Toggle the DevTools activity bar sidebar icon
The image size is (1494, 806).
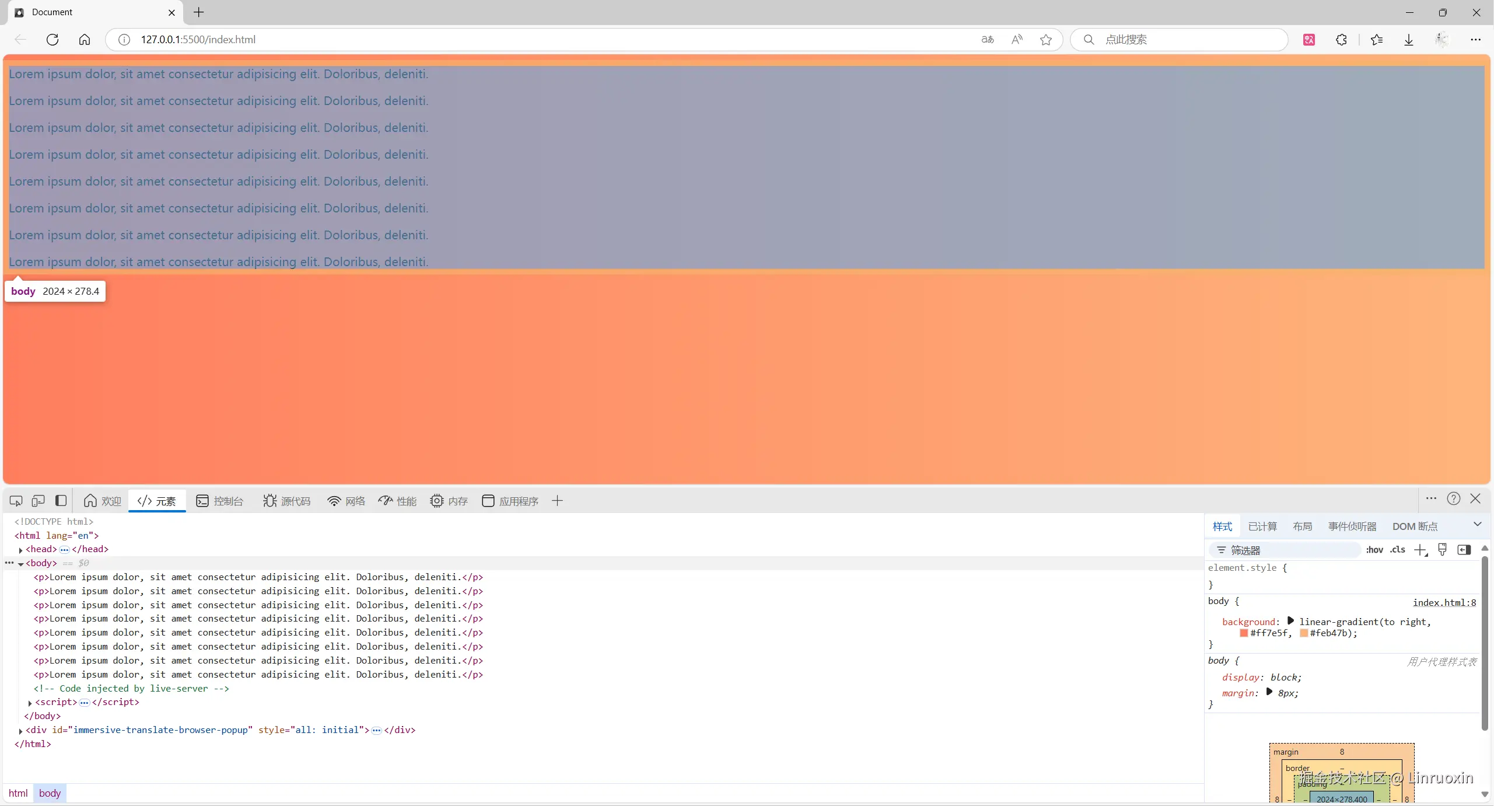[x=61, y=501]
